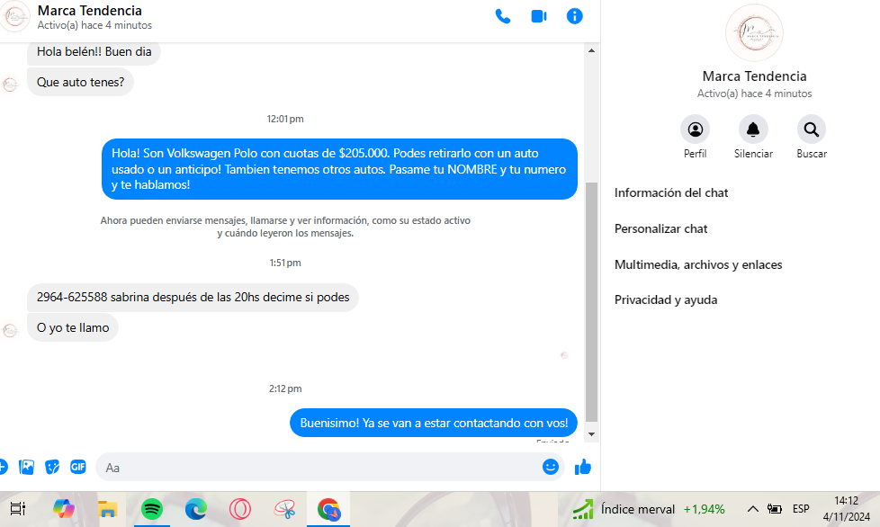The height and width of the screenshot is (527, 880).
Task: Open Microsoft Edge from the taskbar
Action: click(196, 509)
